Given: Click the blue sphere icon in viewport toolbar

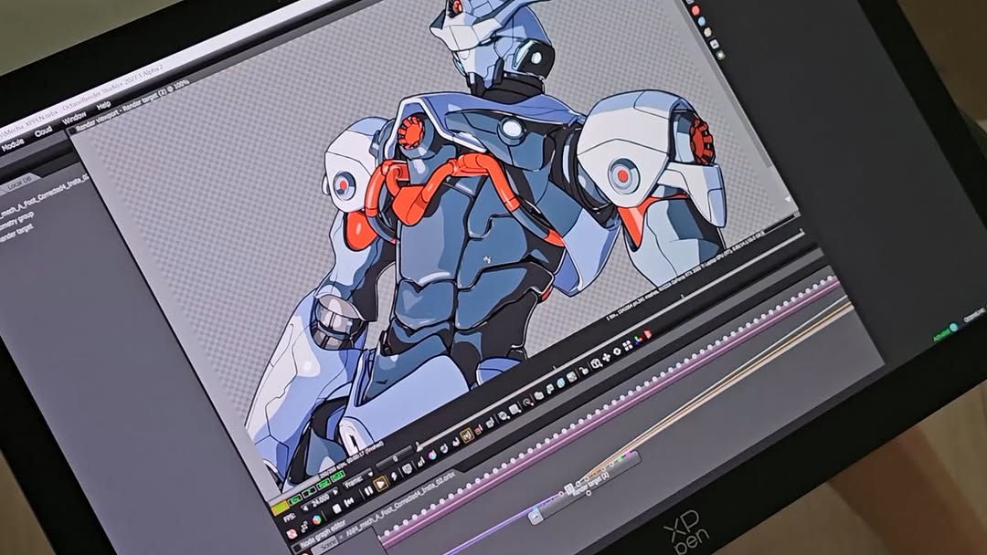Looking at the screenshot, I should pos(561,382).
